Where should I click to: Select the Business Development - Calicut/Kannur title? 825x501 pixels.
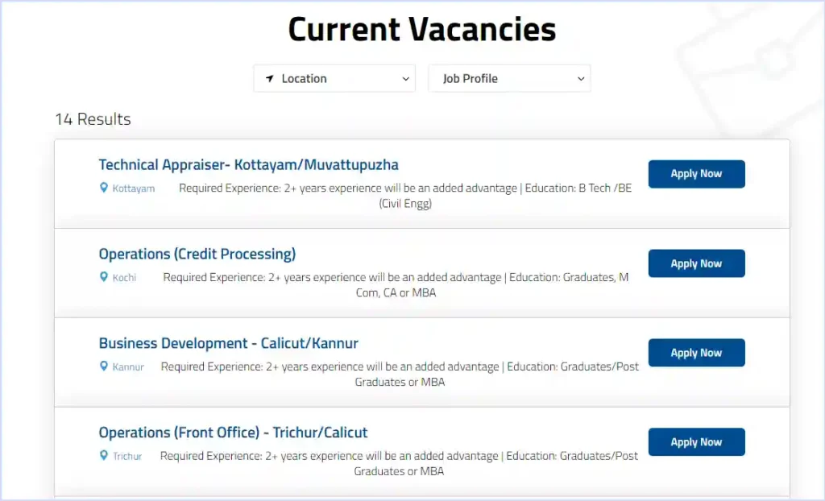(x=228, y=344)
